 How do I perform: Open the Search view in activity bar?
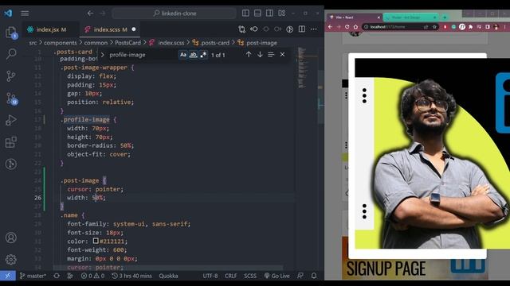pyautogui.click(x=11, y=53)
